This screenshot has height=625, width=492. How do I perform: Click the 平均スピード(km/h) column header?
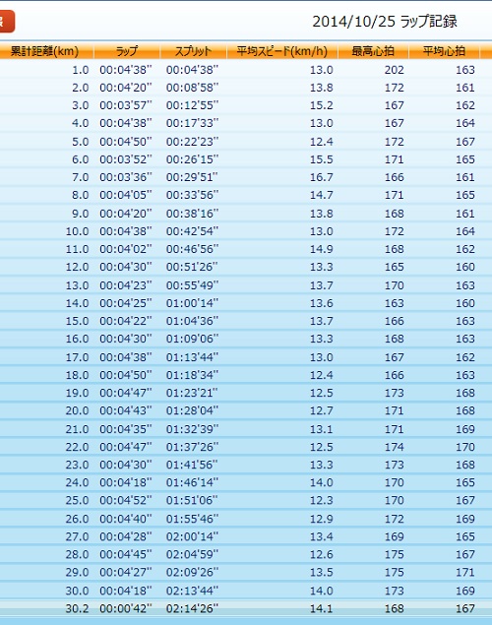coord(282,52)
